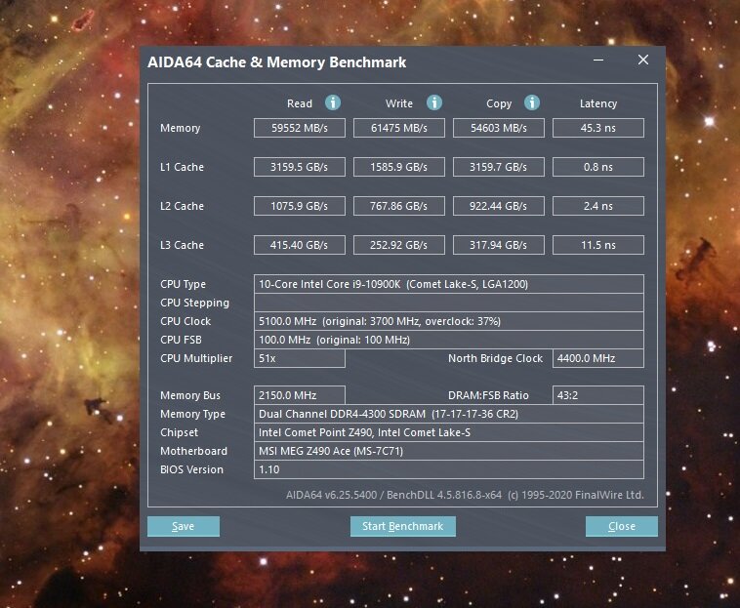Image resolution: width=740 pixels, height=608 pixels.
Task: Click the BIOS Version label
Action: [191, 469]
